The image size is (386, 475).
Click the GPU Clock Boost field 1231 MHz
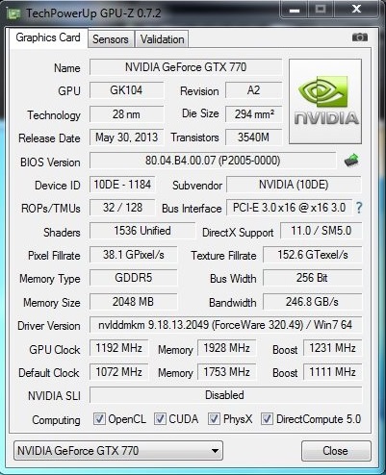pyautogui.click(x=332, y=348)
